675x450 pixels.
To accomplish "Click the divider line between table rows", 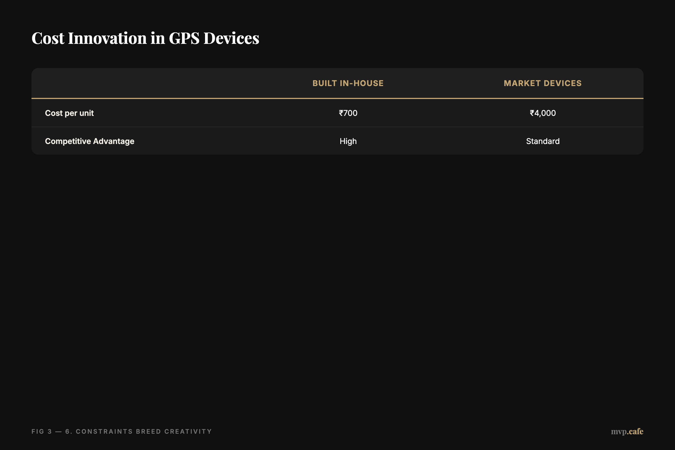I will pyautogui.click(x=337, y=127).
